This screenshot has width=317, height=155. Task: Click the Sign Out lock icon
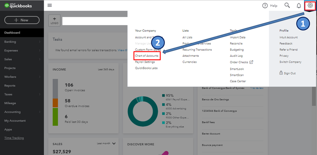pyautogui.click(x=281, y=73)
